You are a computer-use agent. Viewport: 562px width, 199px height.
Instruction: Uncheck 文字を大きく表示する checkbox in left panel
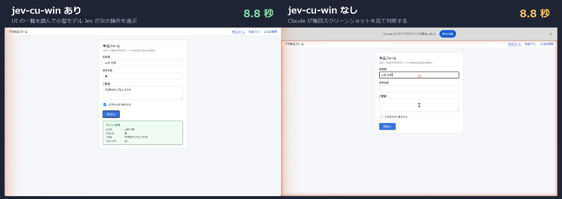click(x=105, y=105)
